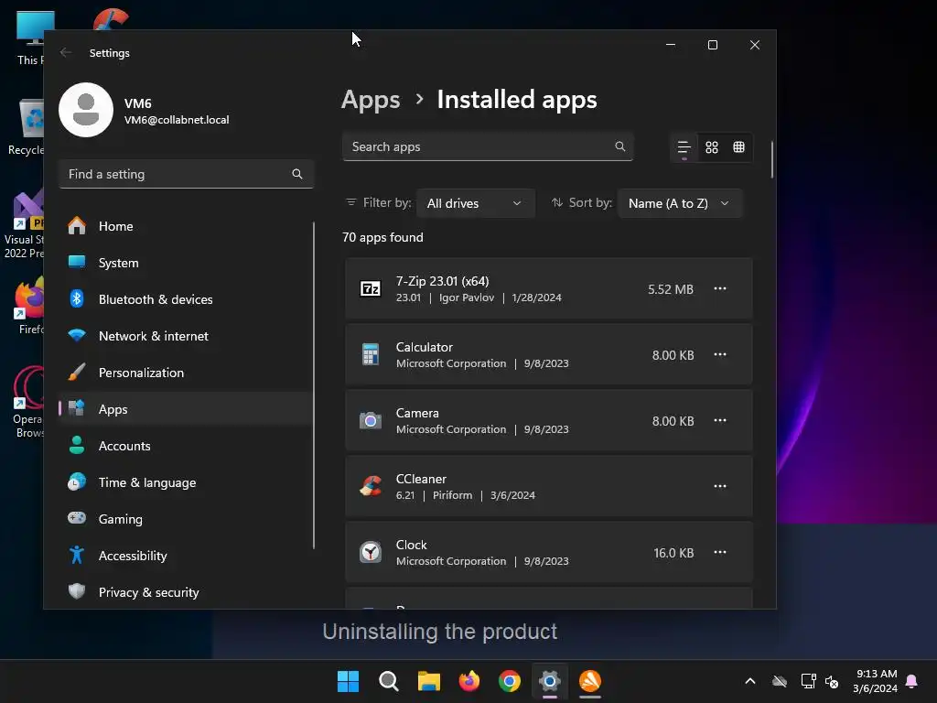This screenshot has width=937, height=703.
Task: Go to Bluetooth & devices
Action: 185,299
